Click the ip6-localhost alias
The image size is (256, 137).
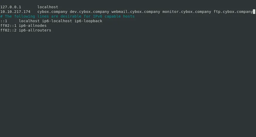[57, 21]
